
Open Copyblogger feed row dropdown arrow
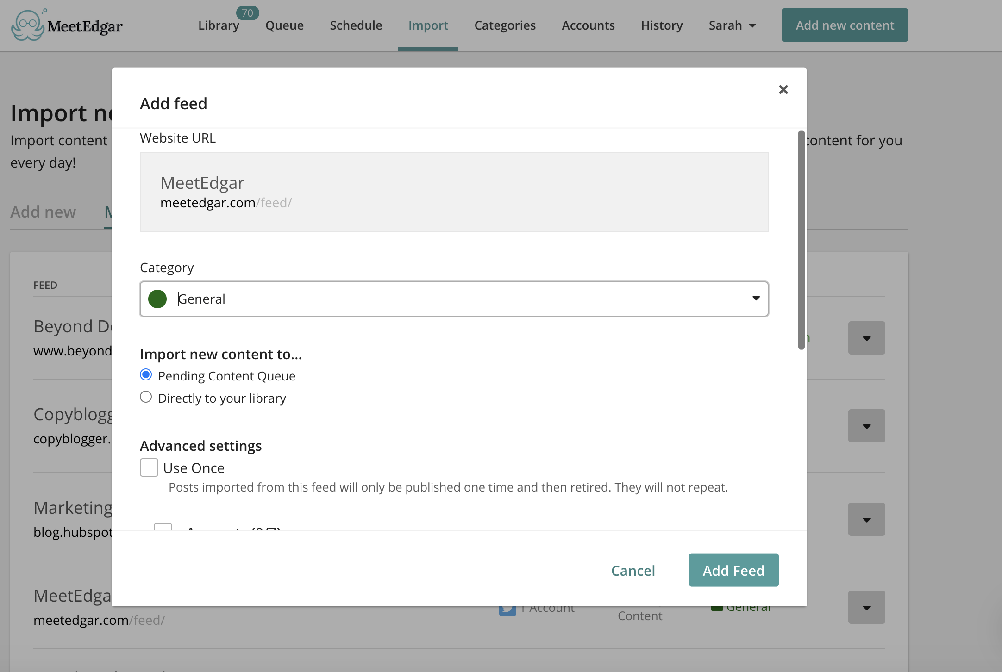[866, 426]
